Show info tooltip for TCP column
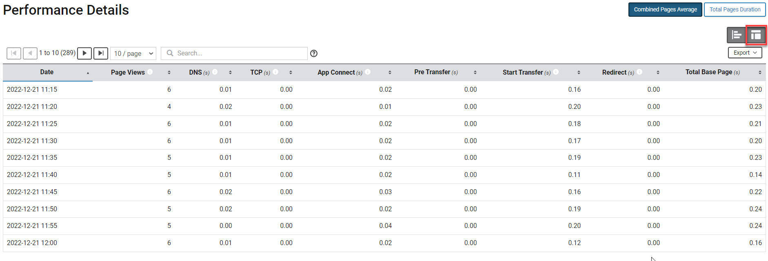 [x=275, y=72]
